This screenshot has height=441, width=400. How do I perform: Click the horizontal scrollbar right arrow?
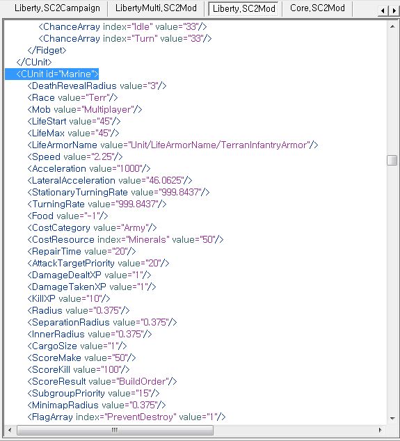[381, 430]
